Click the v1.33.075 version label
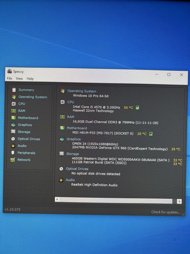 point(13,209)
